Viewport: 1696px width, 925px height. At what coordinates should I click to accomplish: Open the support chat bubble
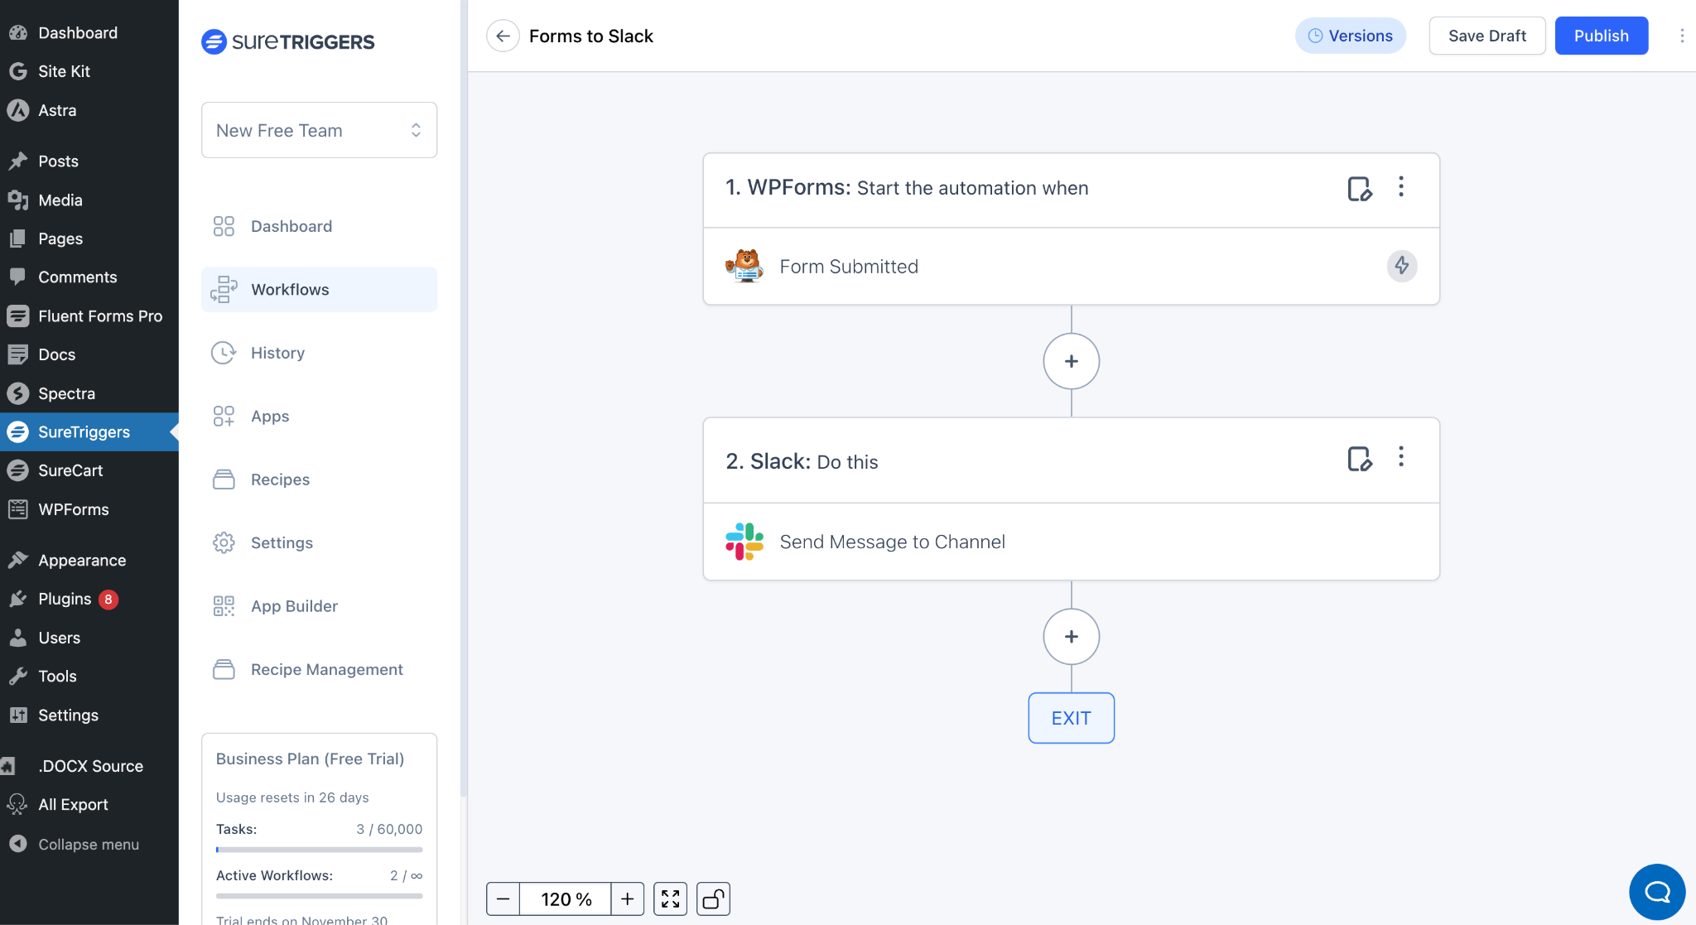pyautogui.click(x=1657, y=892)
